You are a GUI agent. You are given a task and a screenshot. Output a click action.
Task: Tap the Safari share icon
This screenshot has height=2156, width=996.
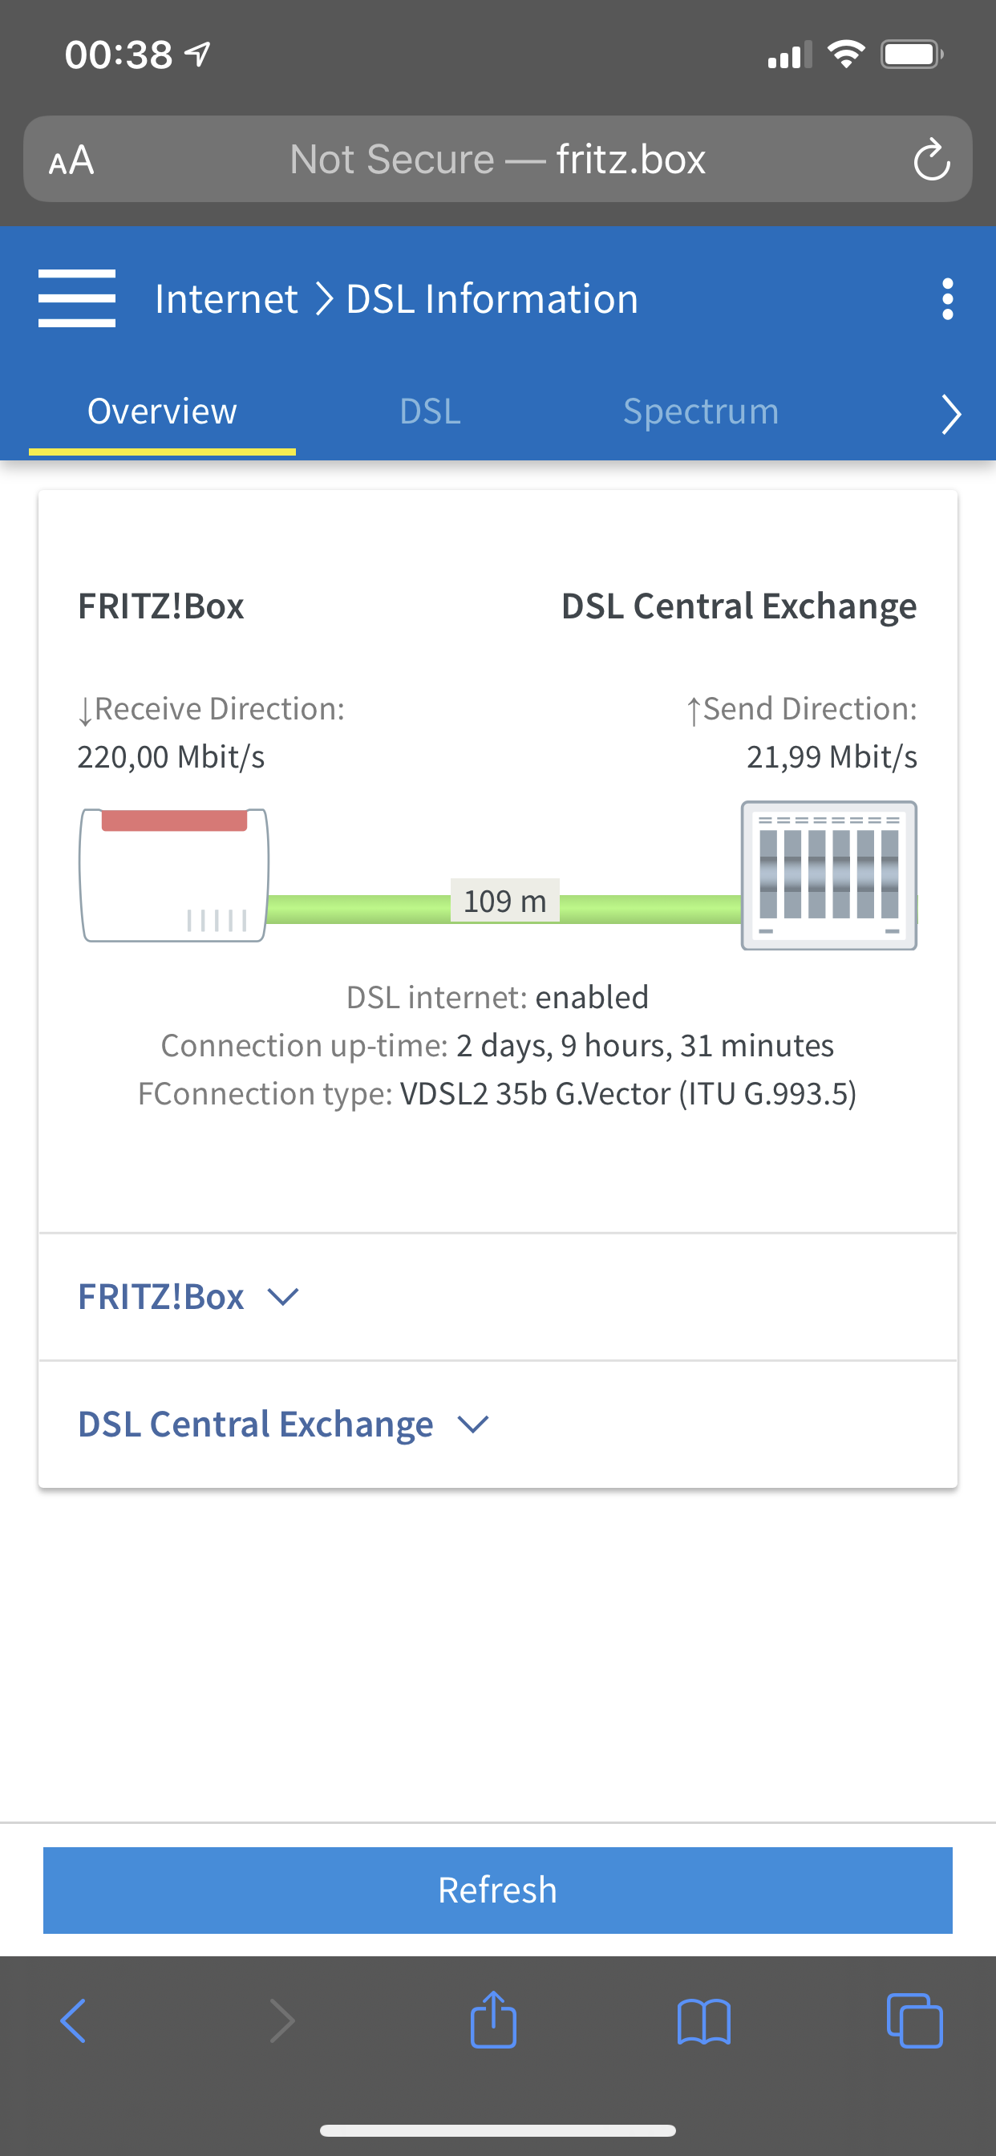(494, 2020)
